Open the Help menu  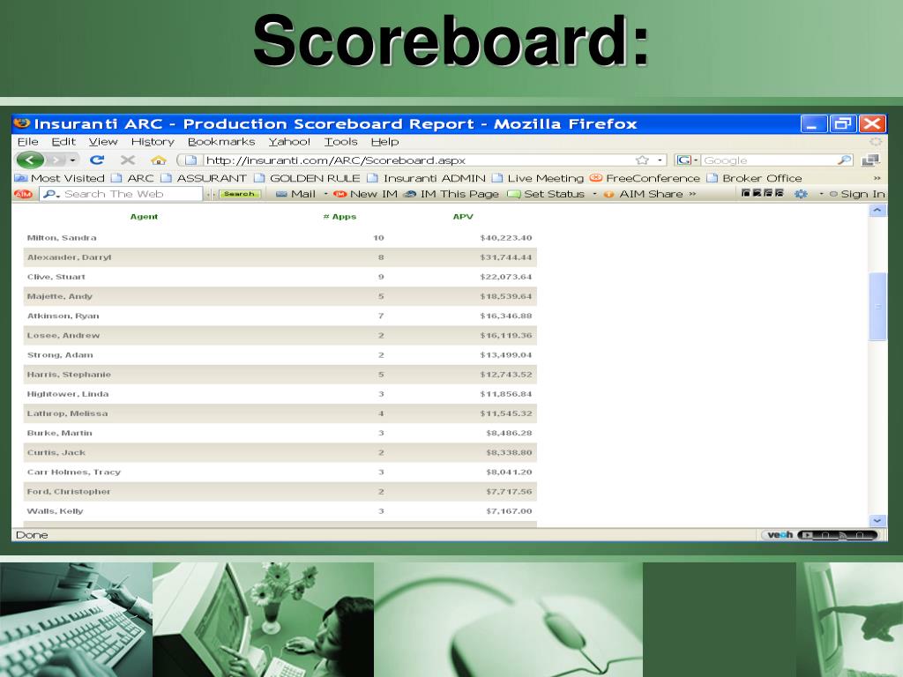click(384, 142)
